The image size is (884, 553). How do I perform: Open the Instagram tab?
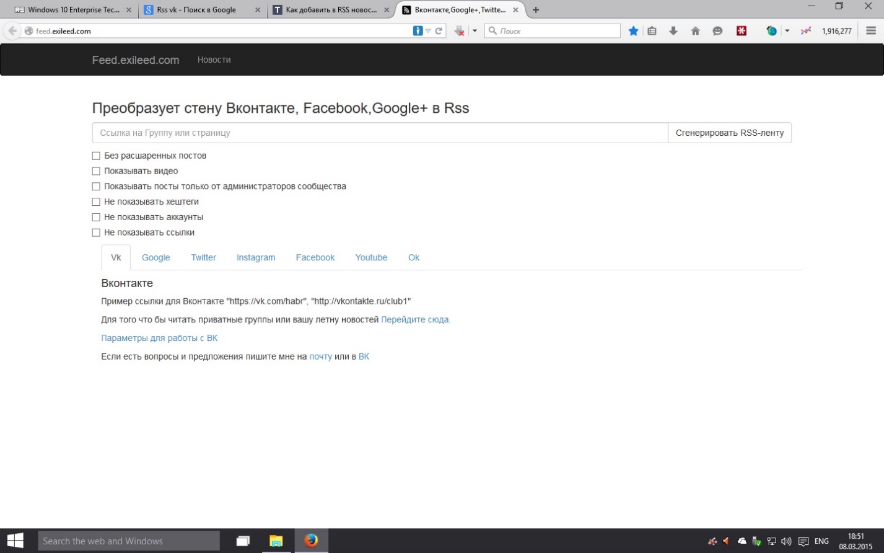256,257
